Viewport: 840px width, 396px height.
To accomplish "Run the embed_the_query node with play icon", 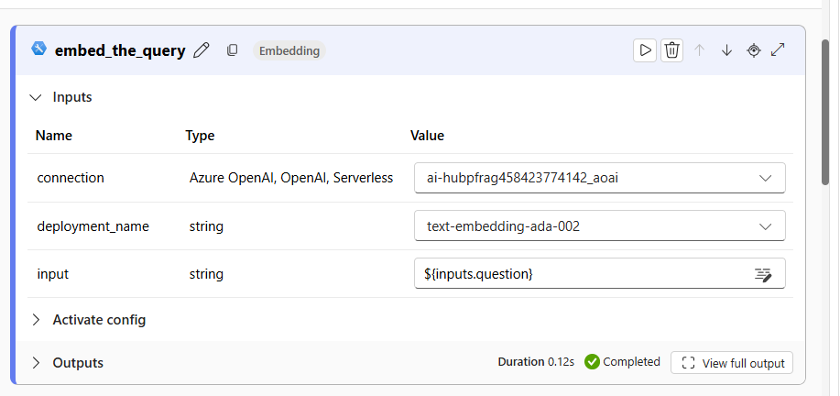I will pyautogui.click(x=645, y=50).
